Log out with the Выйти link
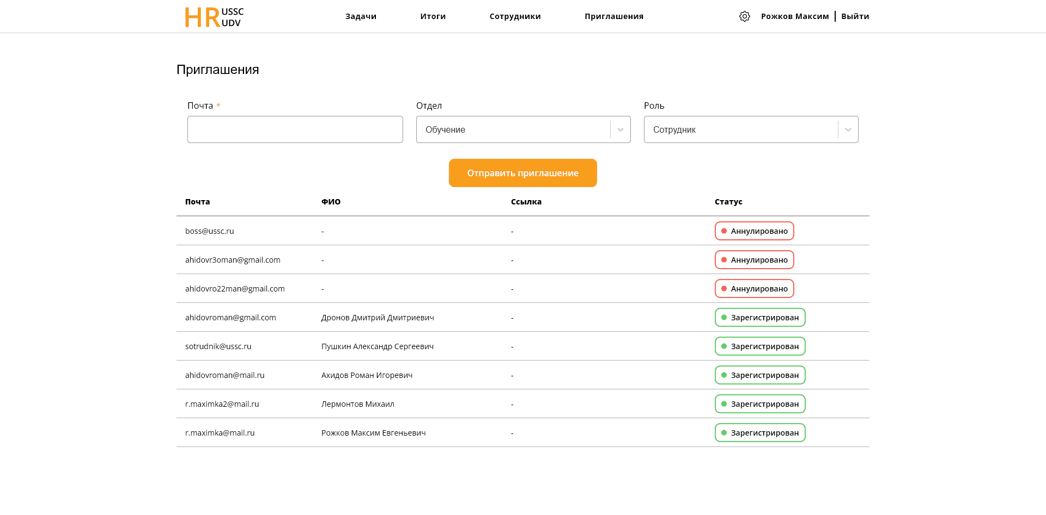 pyautogui.click(x=855, y=16)
